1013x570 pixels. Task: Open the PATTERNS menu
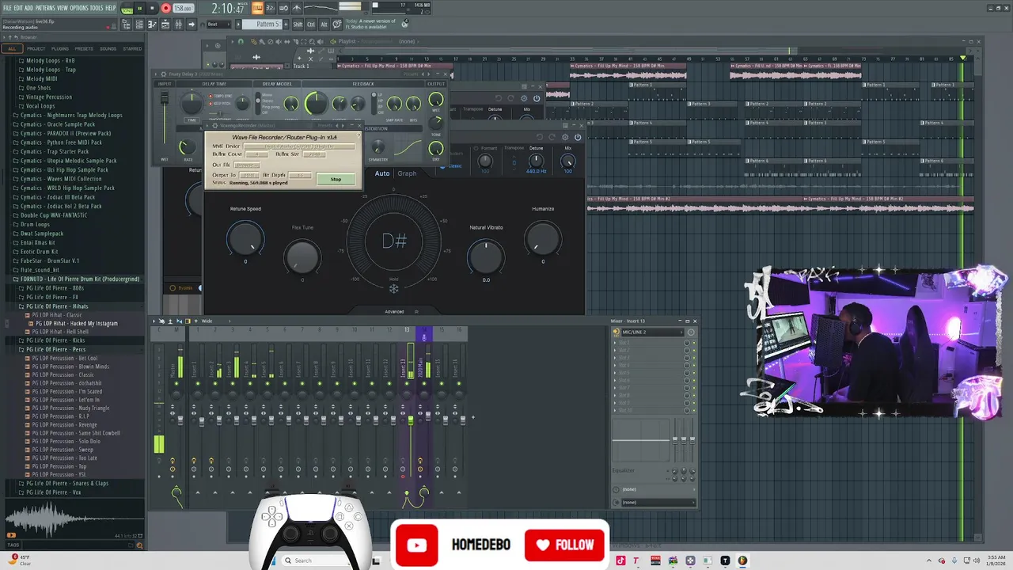(x=45, y=8)
